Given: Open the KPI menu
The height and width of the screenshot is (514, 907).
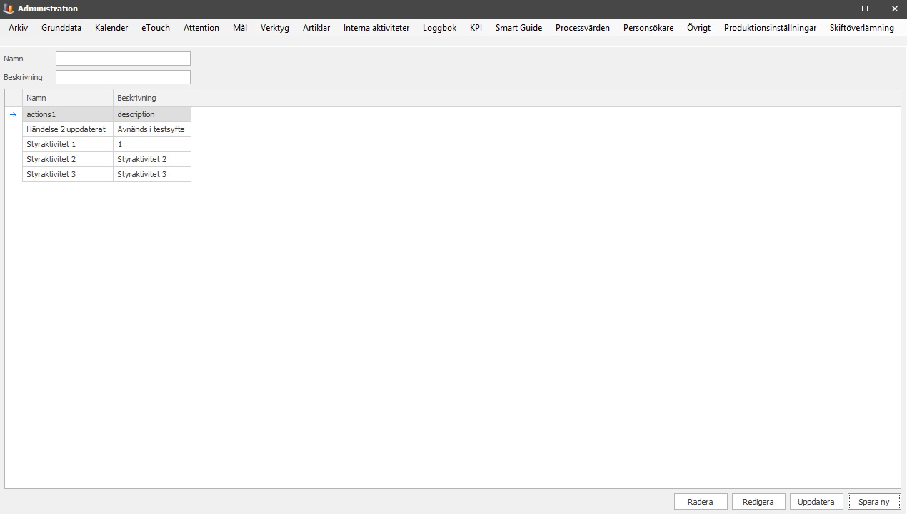Looking at the screenshot, I should tap(476, 28).
